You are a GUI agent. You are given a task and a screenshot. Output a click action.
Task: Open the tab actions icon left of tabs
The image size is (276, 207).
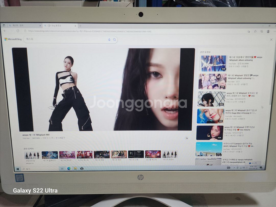click(x=4, y=25)
